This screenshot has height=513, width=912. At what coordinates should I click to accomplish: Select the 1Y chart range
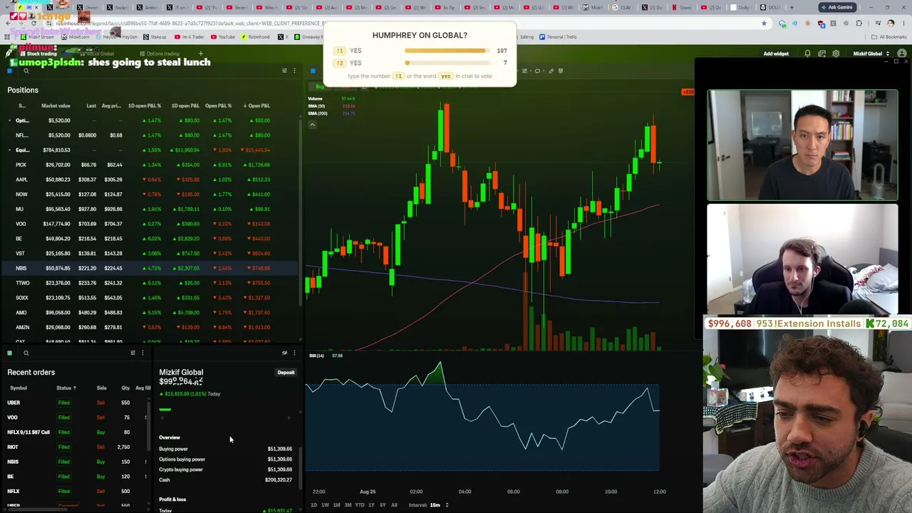point(371,505)
